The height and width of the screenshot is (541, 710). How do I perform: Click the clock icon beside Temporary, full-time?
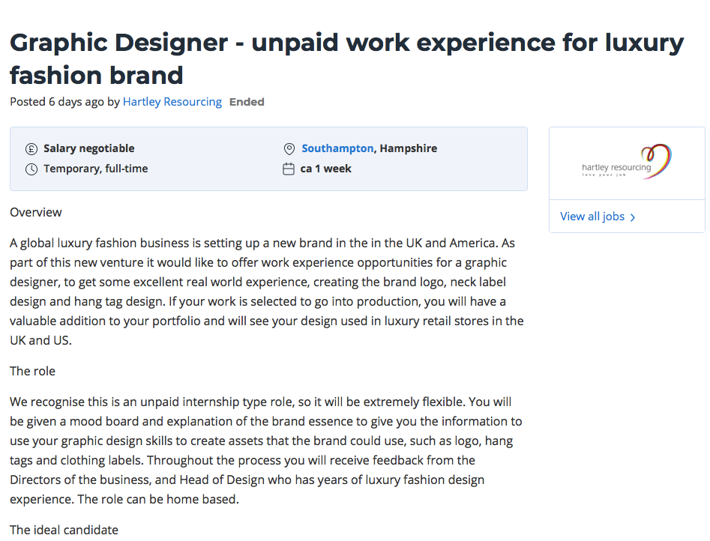31,169
